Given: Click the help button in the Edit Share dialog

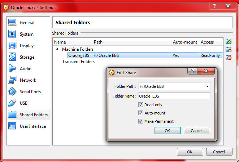Looking at the screenshot, I should (193, 71).
